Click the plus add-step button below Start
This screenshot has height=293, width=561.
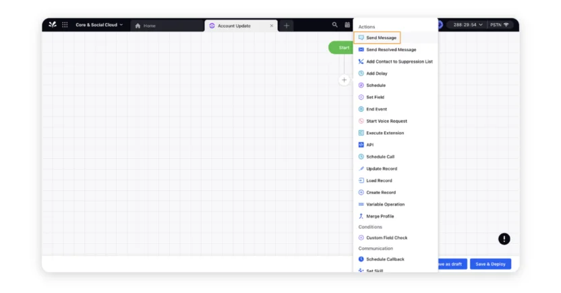[x=344, y=80]
